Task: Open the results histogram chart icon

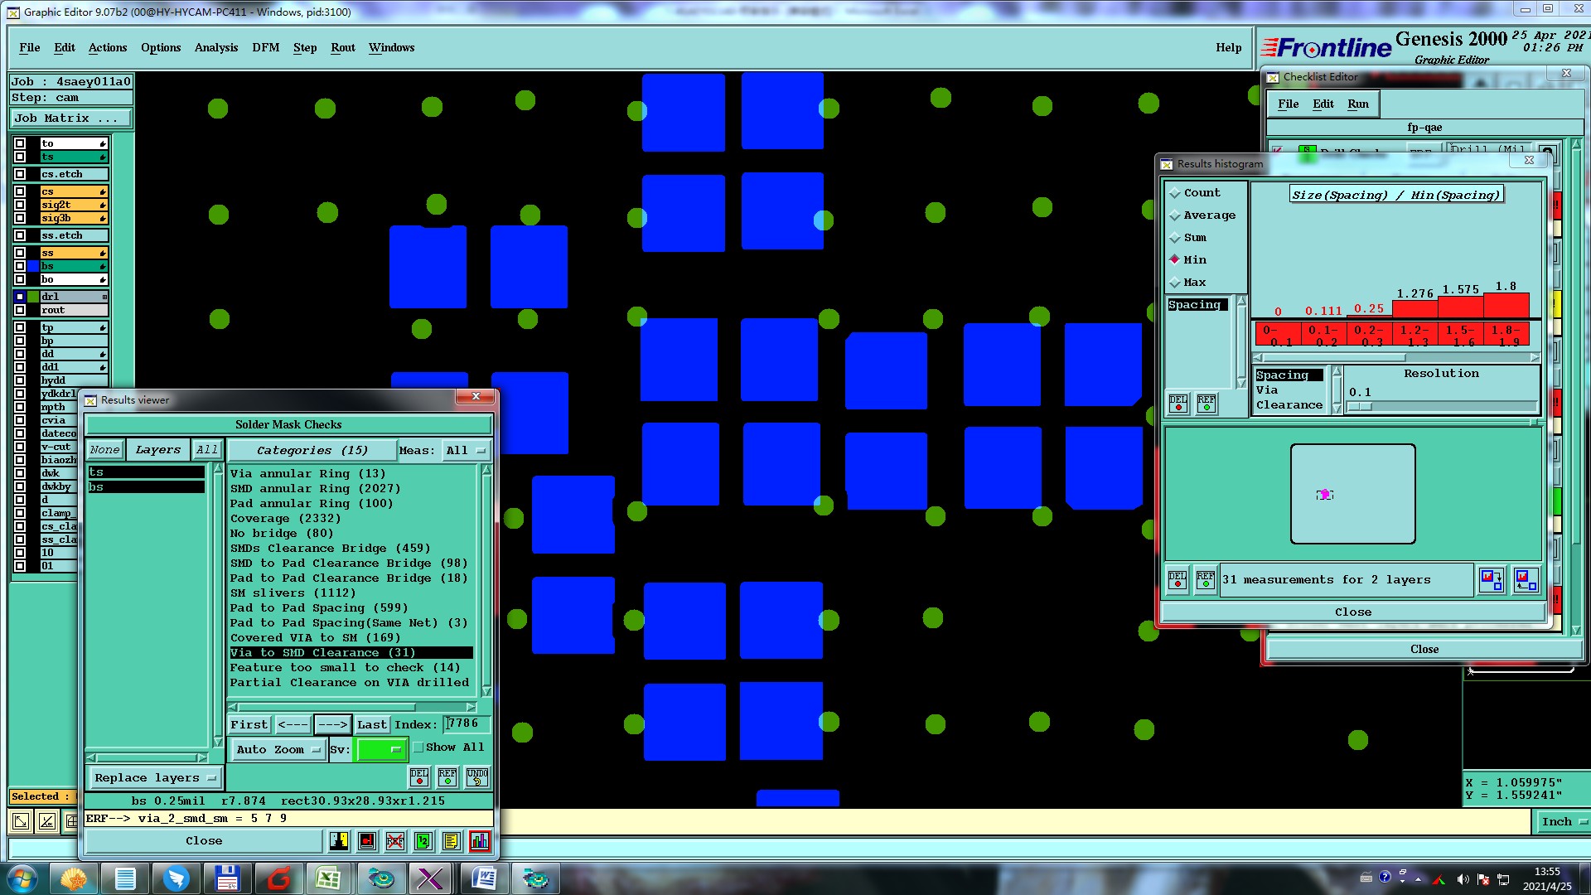Action: click(479, 841)
